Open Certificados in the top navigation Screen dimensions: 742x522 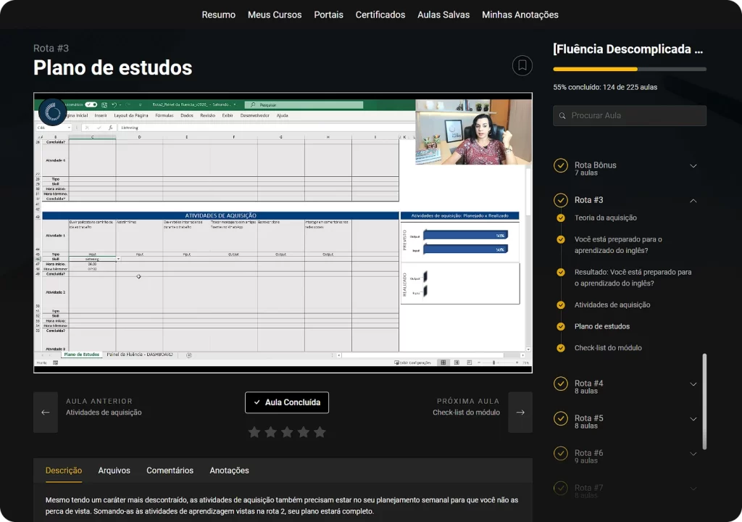(x=380, y=14)
